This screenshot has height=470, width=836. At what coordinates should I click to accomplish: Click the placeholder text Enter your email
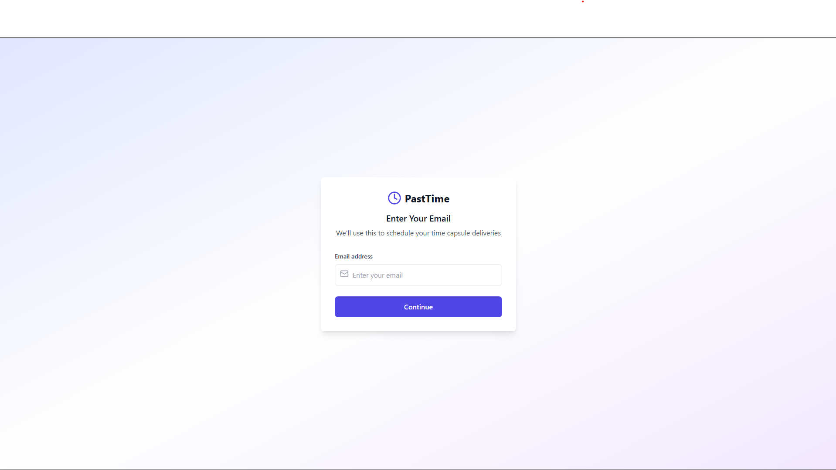click(x=377, y=275)
